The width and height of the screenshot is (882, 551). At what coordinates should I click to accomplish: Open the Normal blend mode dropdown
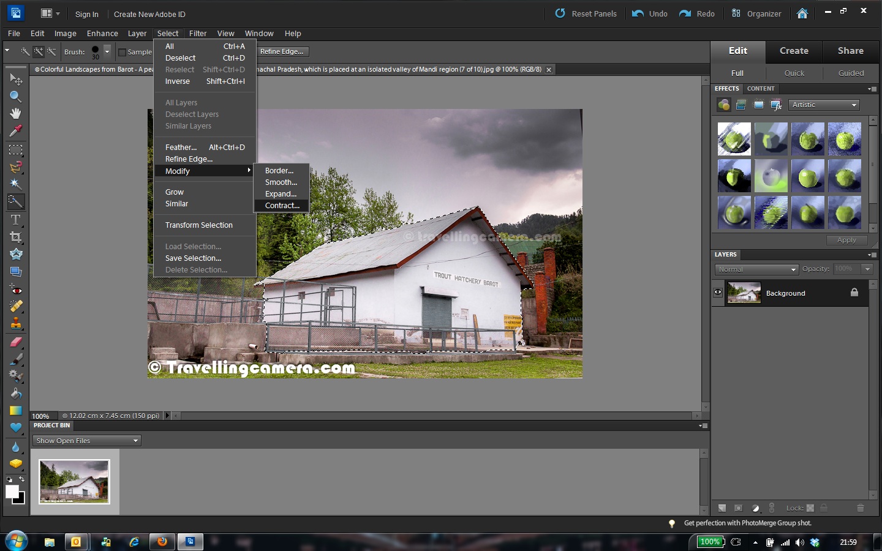(756, 269)
